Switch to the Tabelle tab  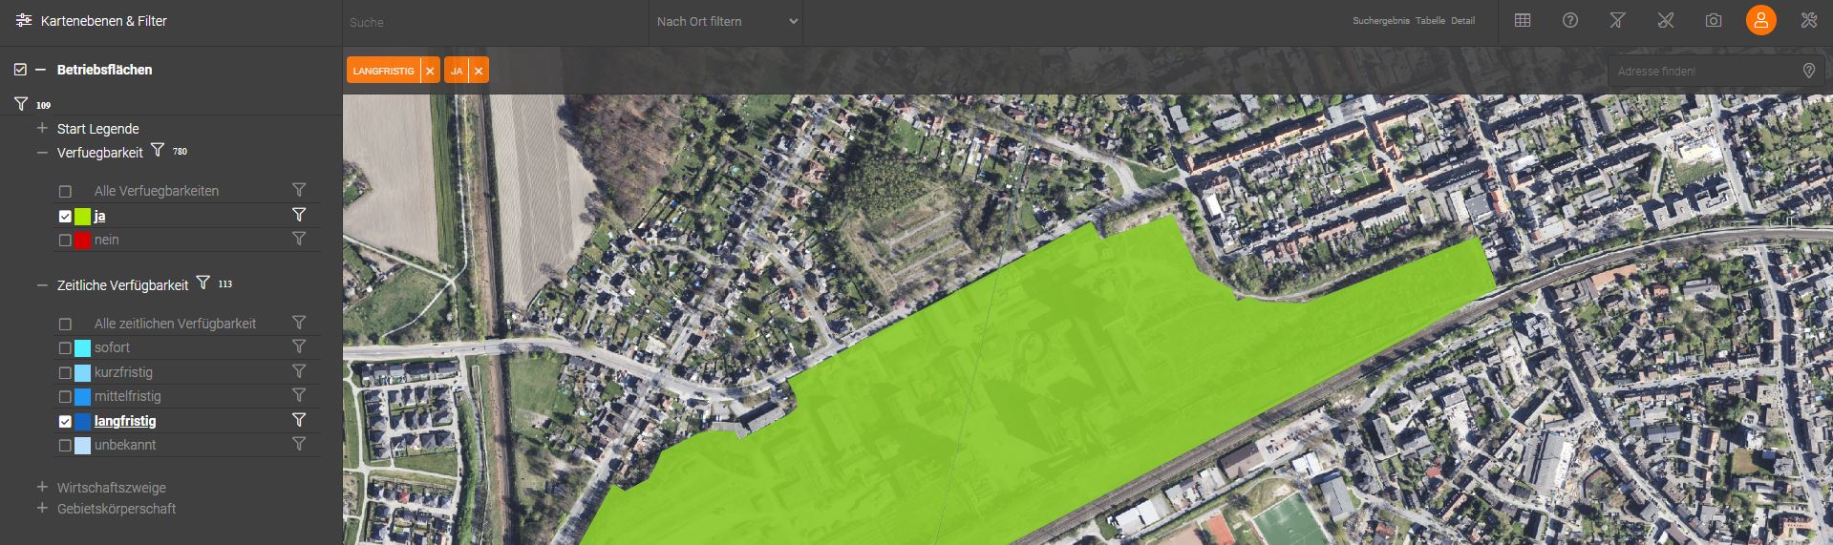1430,21
